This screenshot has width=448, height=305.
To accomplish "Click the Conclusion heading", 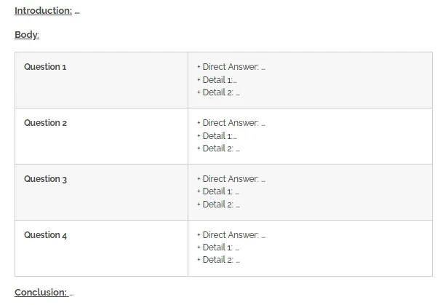I will click(41, 293).
